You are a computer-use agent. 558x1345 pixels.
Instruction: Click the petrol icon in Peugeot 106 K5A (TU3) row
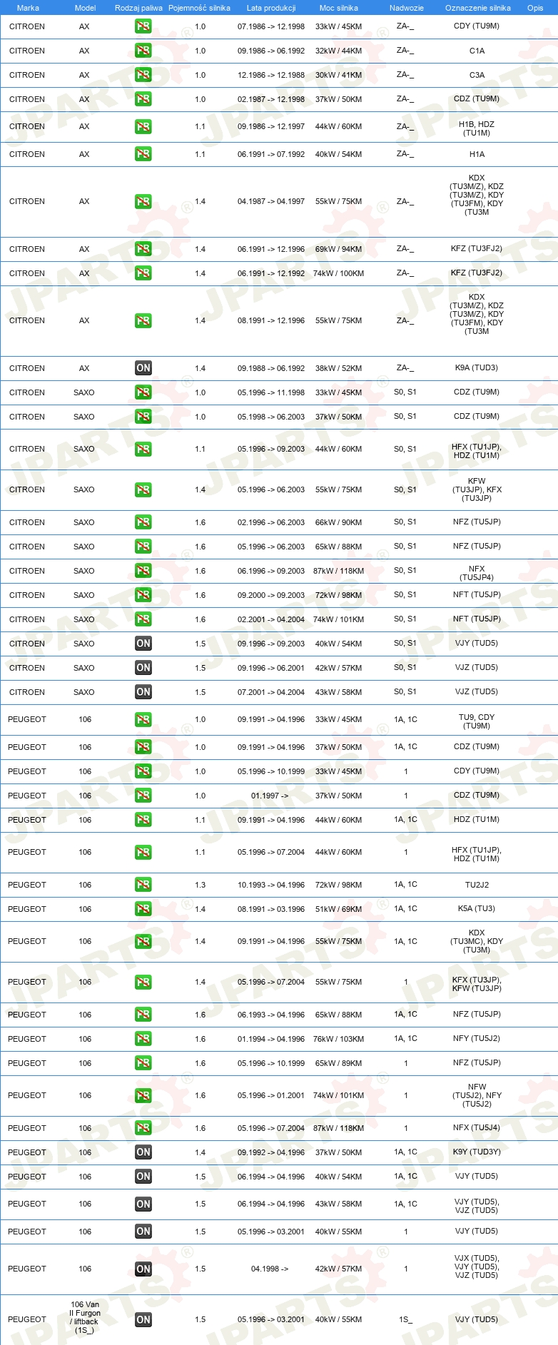point(143,909)
